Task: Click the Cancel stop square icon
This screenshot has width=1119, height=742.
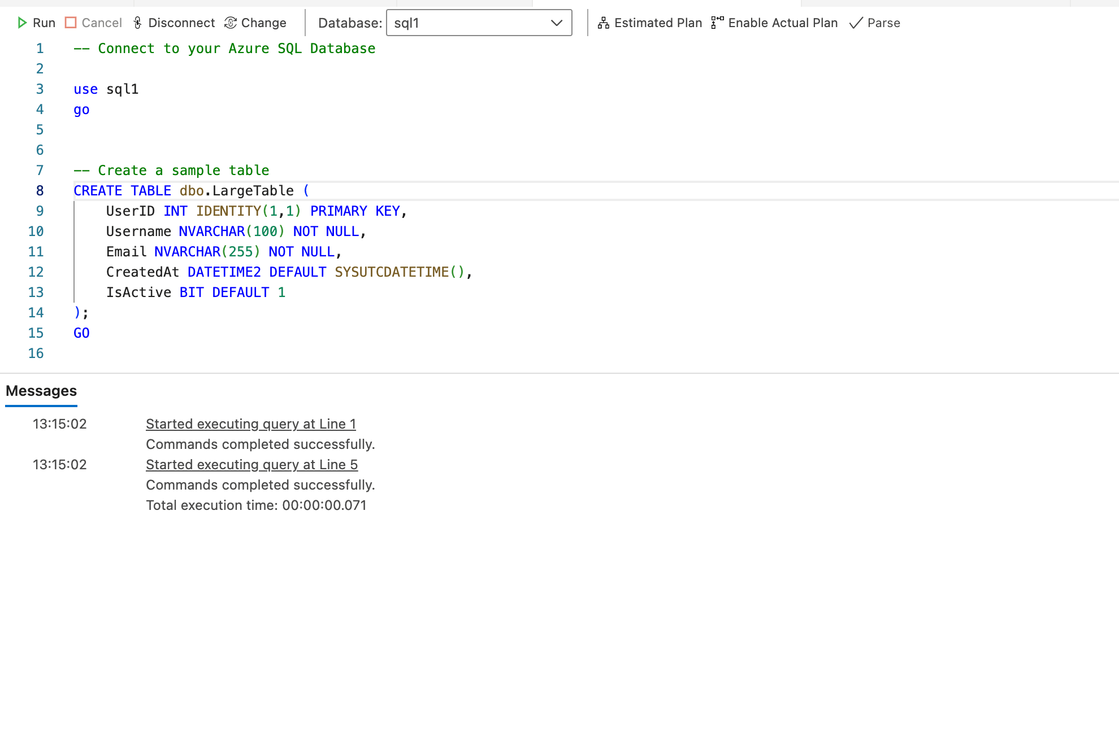Action: click(x=71, y=23)
